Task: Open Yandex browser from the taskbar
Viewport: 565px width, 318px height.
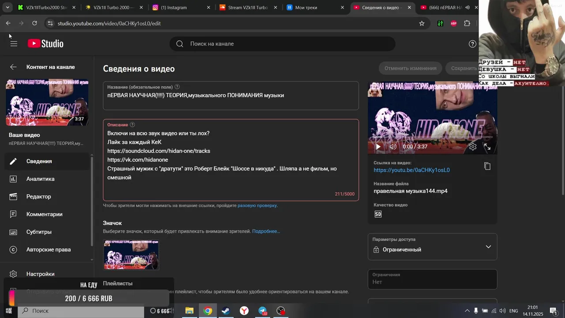Action: pos(244,311)
